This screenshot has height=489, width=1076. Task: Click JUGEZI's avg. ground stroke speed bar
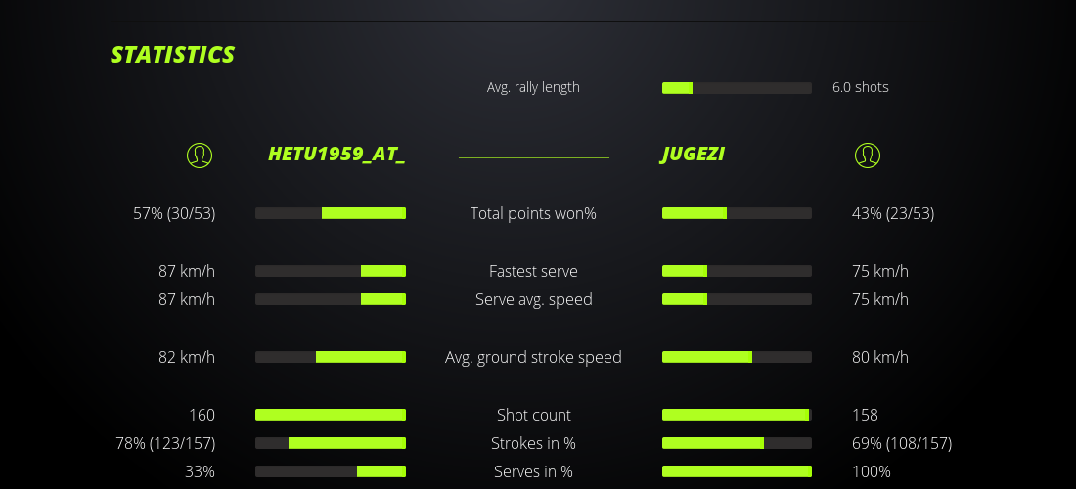(737, 357)
